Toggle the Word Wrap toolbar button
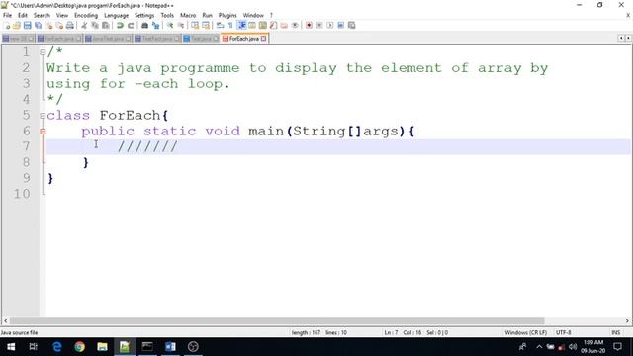 click(x=220, y=26)
